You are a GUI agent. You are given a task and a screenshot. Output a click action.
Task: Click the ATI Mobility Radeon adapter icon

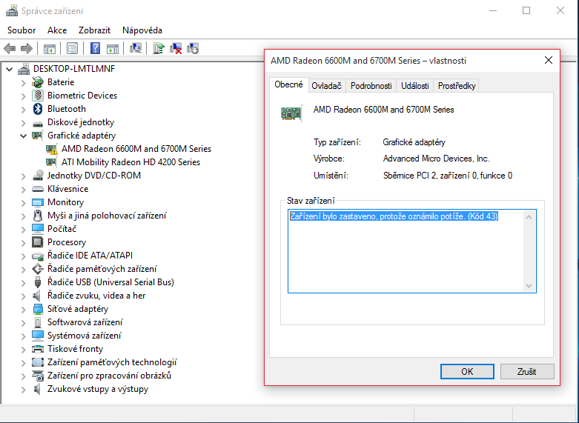coord(51,162)
